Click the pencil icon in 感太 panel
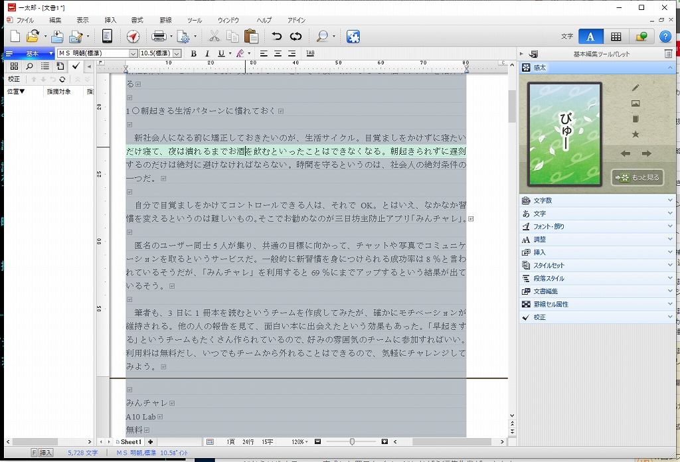 point(635,88)
